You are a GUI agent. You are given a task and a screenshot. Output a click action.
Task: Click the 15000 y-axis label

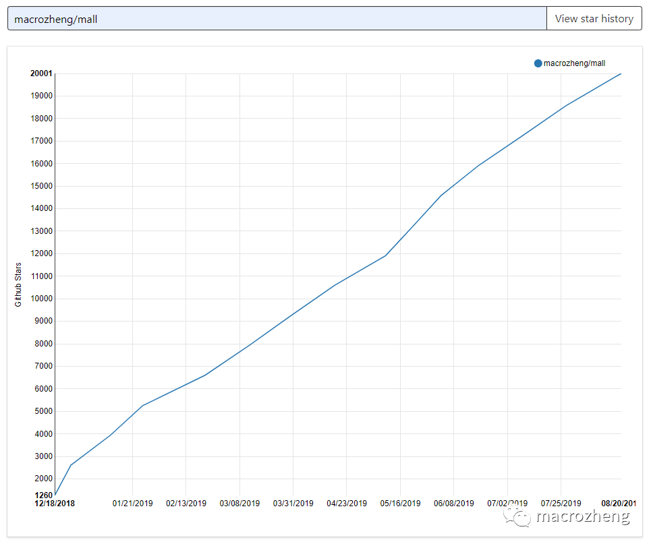click(x=42, y=186)
